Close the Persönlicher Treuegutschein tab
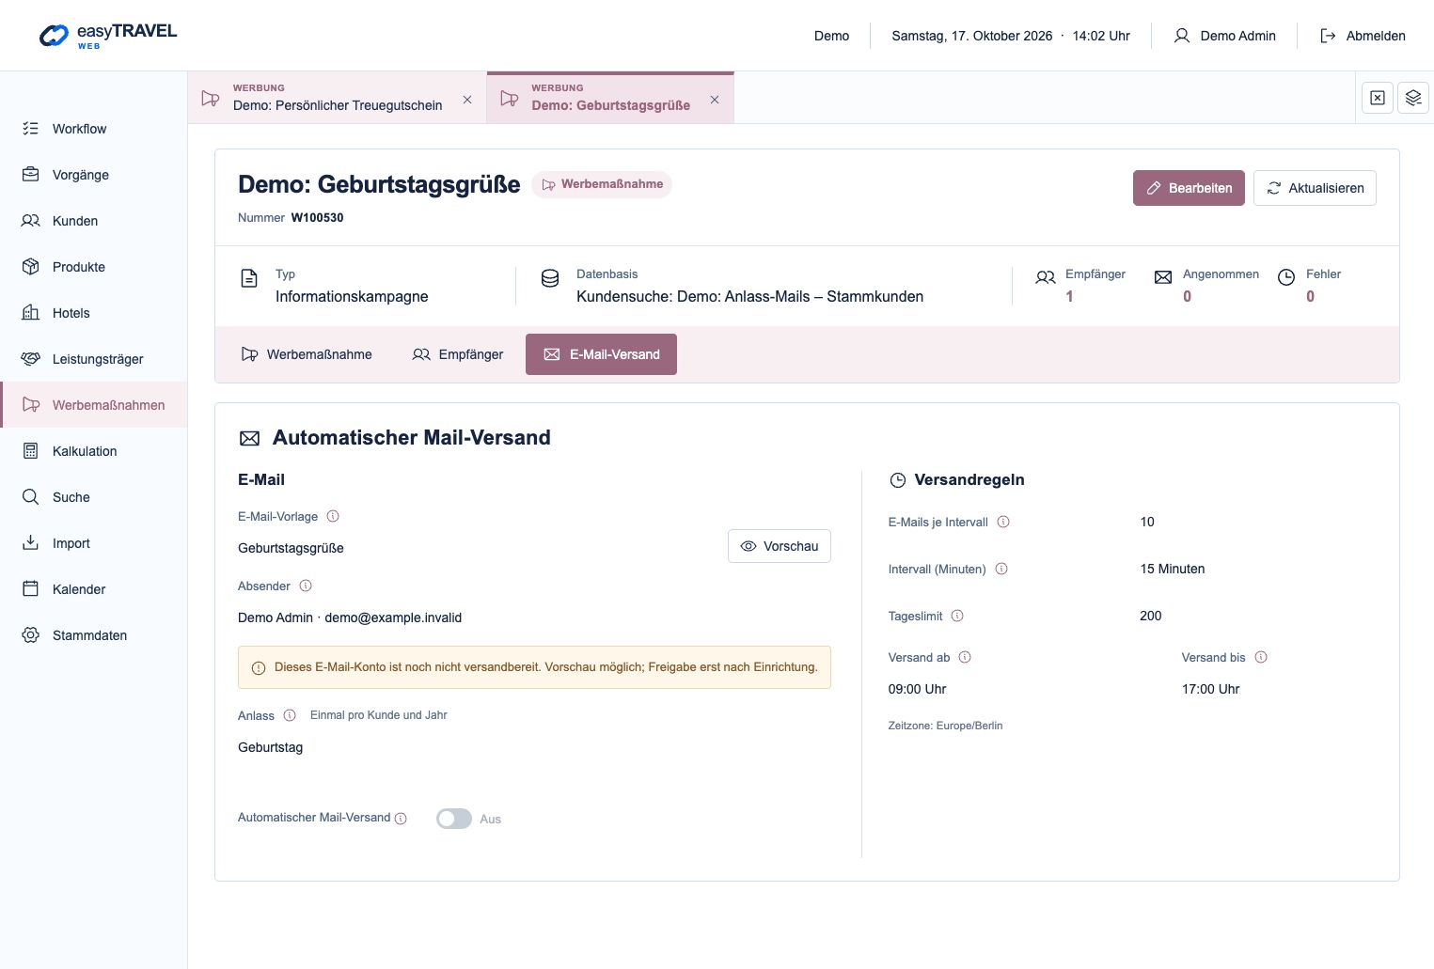 point(467,100)
